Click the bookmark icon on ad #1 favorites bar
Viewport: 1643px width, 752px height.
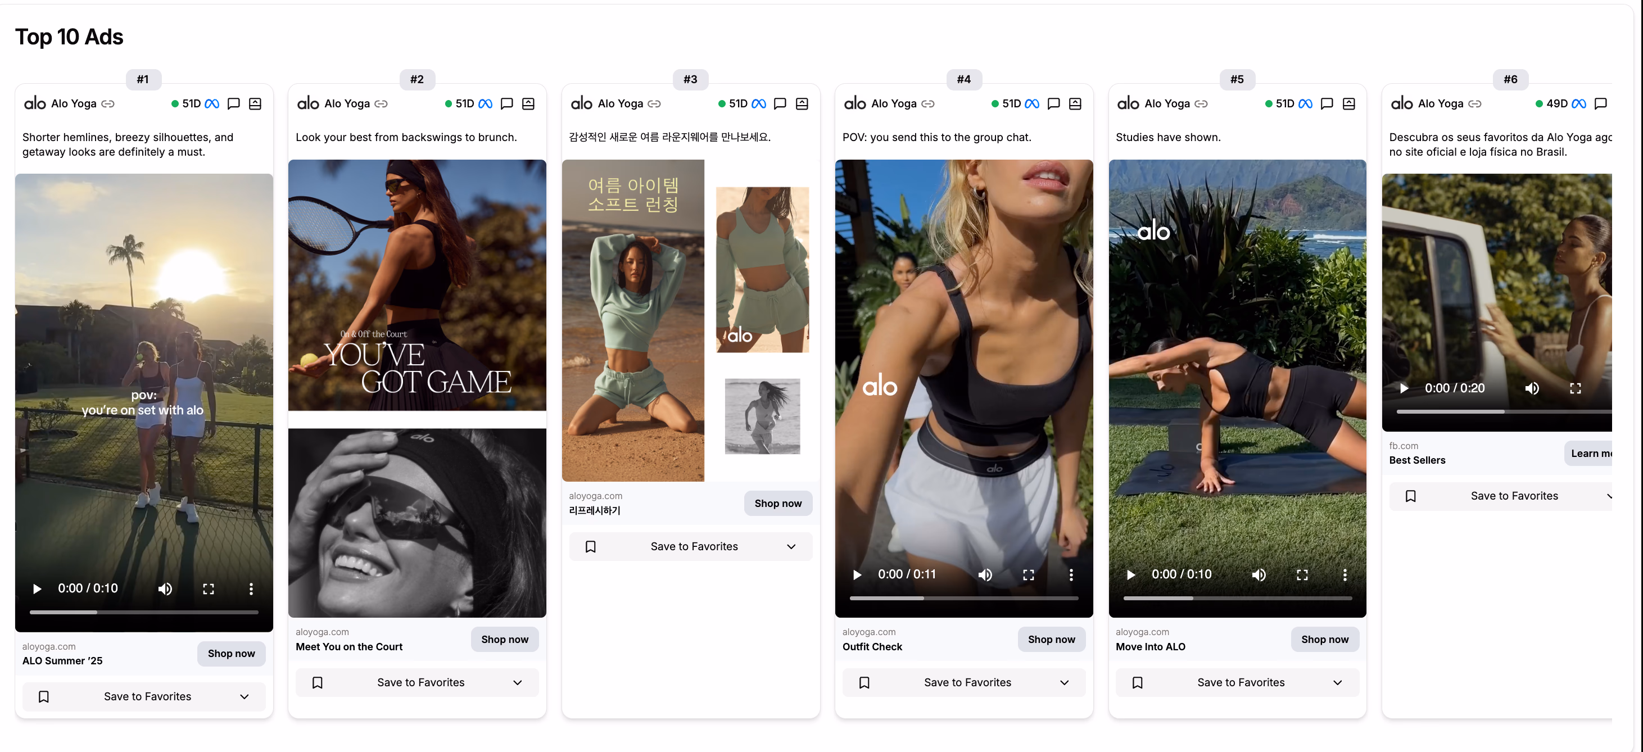click(x=44, y=696)
